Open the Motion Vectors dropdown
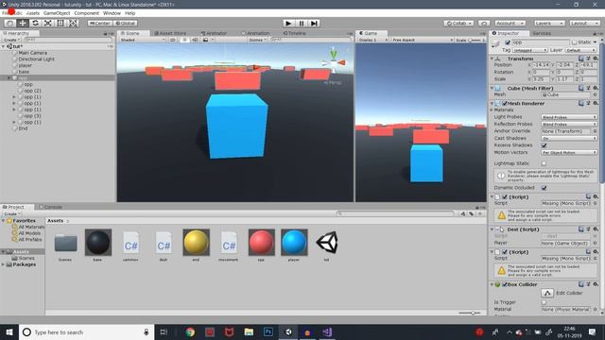This screenshot has height=340, width=605. [569, 153]
